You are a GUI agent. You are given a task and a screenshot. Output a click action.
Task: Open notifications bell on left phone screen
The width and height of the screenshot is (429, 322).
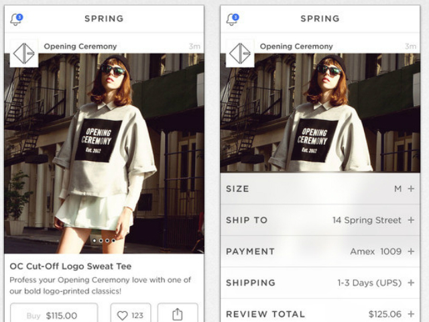click(x=16, y=19)
